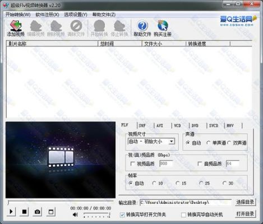The height and width of the screenshot is (224, 263).
Task: Click the Start Conversion (开始转换) toolbar icon
Action: (99, 29)
